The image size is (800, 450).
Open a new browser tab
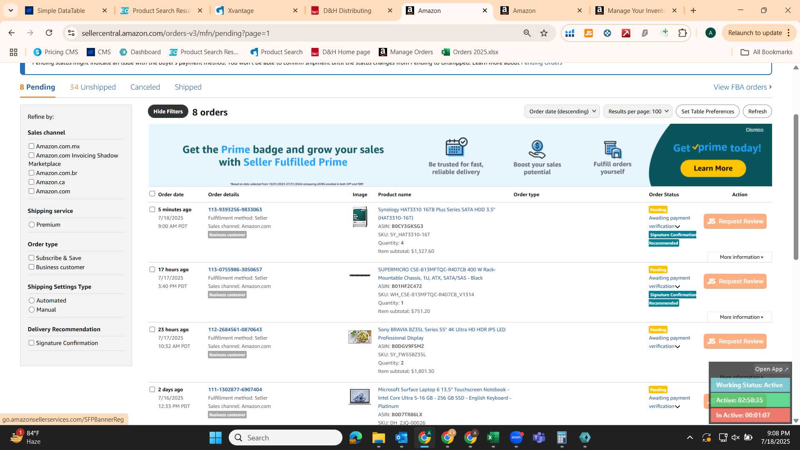(x=693, y=10)
